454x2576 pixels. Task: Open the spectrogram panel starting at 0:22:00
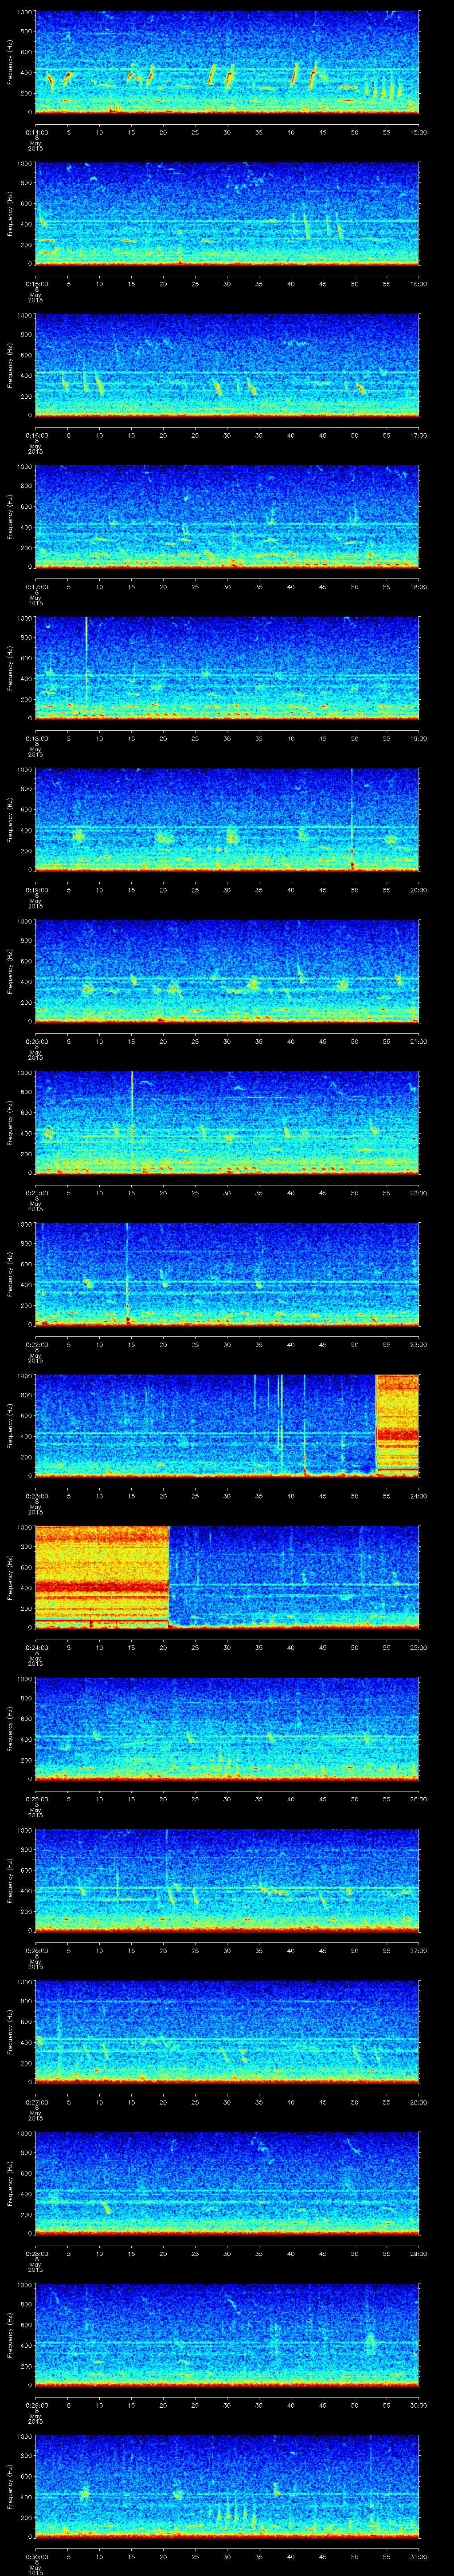tap(227, 1274)
